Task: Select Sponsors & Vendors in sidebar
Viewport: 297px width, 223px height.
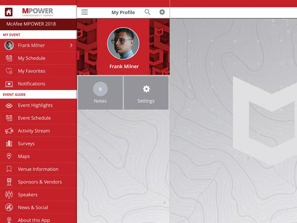Action: tap(38, 182)
